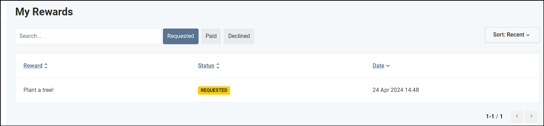This screenshot has height=126, width=544.
Task: Click the 1-1 / 1 pagination count
Action: point(494,116)
